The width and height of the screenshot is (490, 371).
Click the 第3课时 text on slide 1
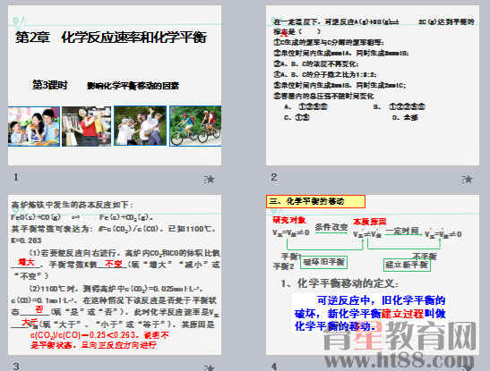[x=49, y=85]
